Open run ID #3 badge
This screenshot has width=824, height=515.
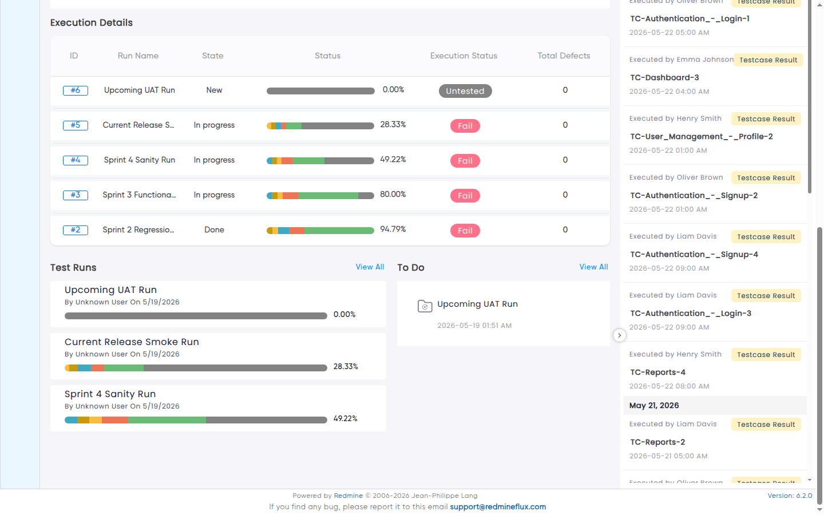point(76,195)
